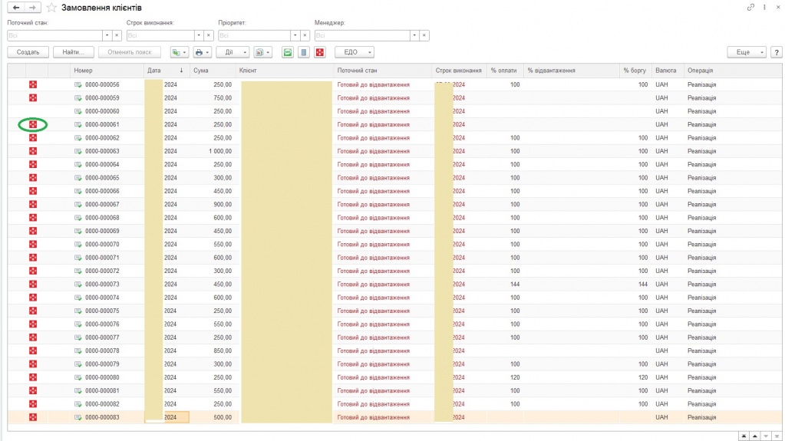Open the Пріоритет filter dropdown
The width and height of the screenshot is (785, 441).
coord(295,35)
